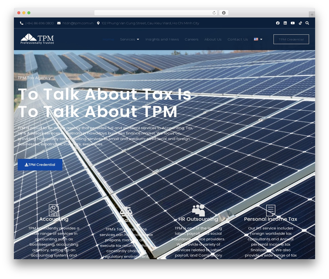Click the Accounting heading

pyautogui.click(x=54, y=219)
